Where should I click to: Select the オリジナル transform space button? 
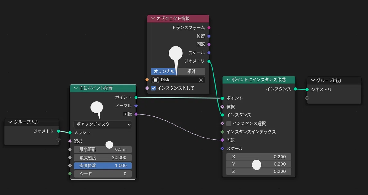click(164, 71)
